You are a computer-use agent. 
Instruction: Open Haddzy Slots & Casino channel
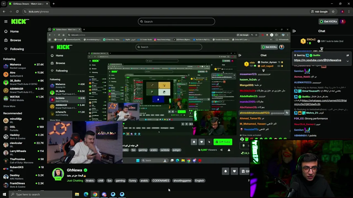(23, 137)
